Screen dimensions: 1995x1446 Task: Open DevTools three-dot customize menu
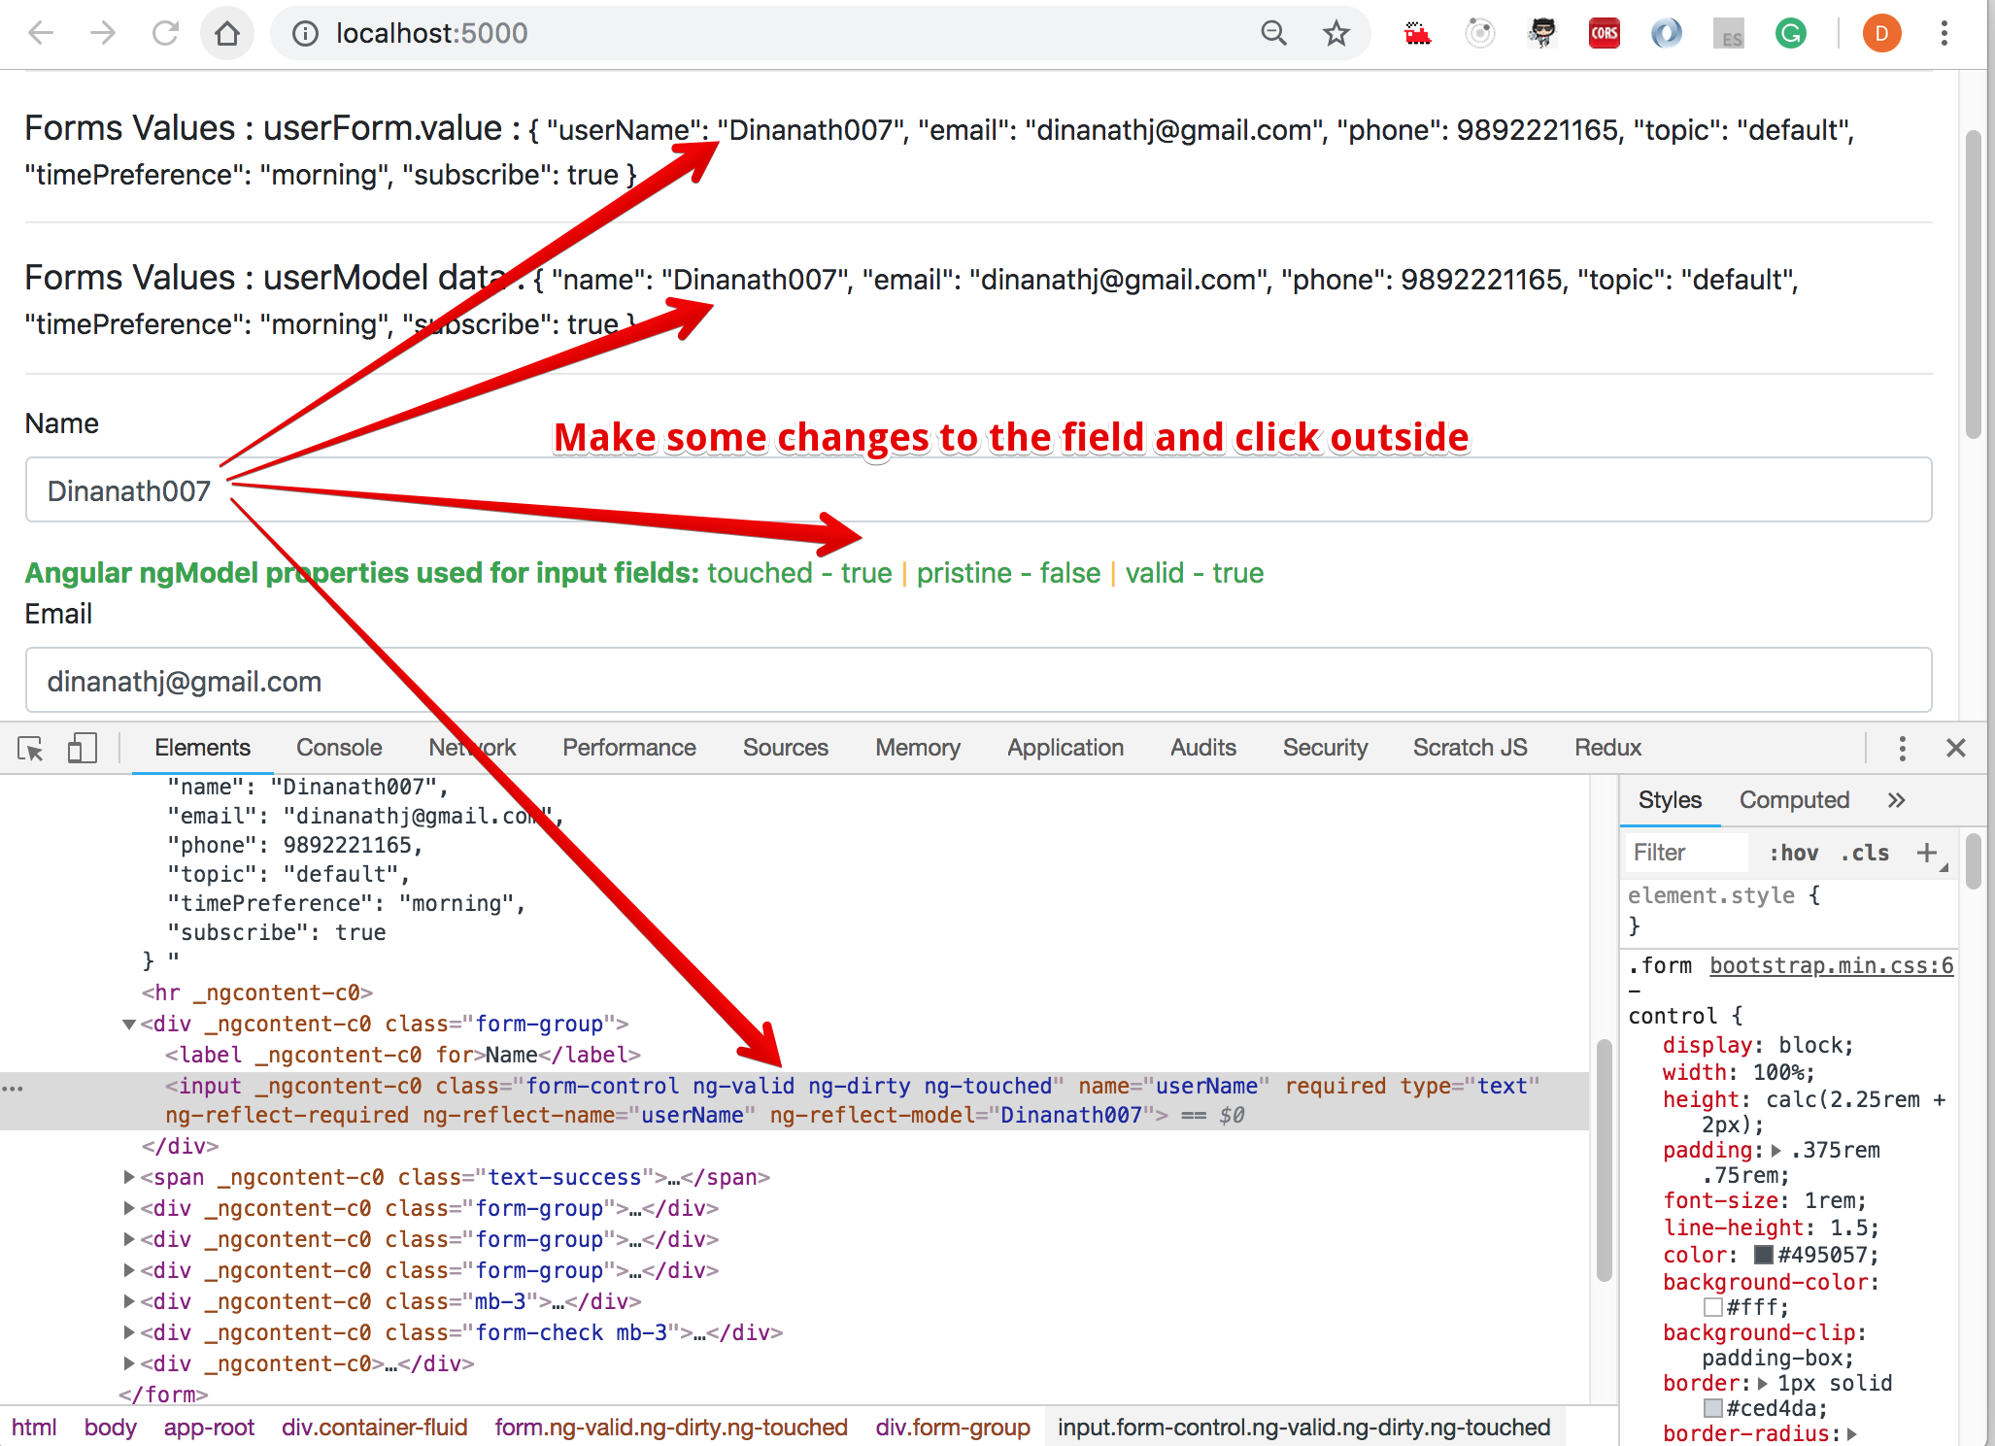point(1902,749)
